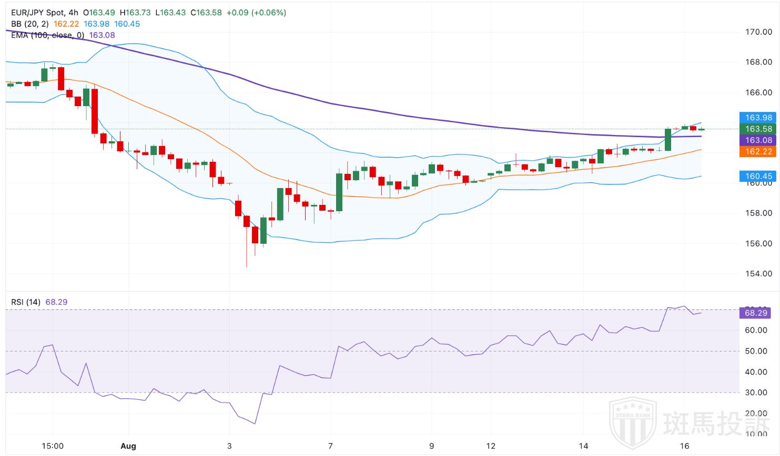Click the purple 68.29 RSI value tag
Screen dimensions: 780x456
pyautogui.click(x=756, y=313)
